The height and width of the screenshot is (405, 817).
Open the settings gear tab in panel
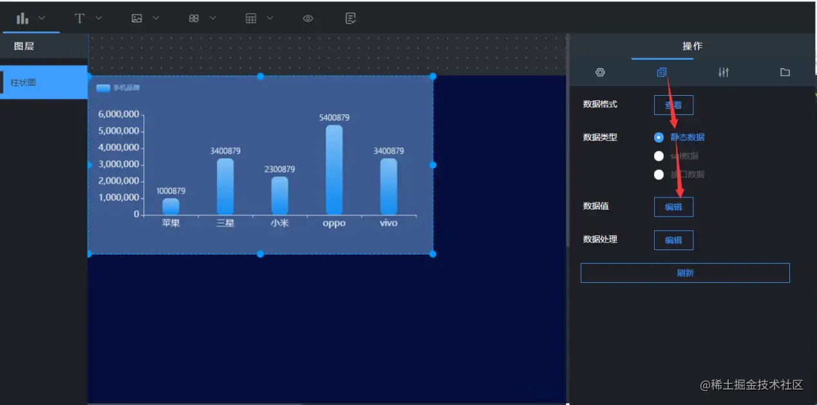600,72
